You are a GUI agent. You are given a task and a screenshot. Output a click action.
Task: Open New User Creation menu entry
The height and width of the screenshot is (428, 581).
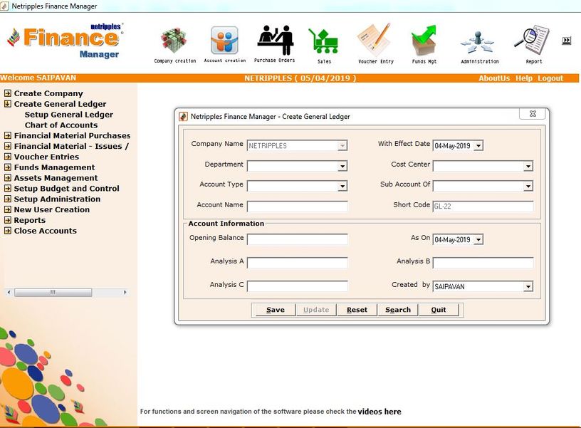52,210
